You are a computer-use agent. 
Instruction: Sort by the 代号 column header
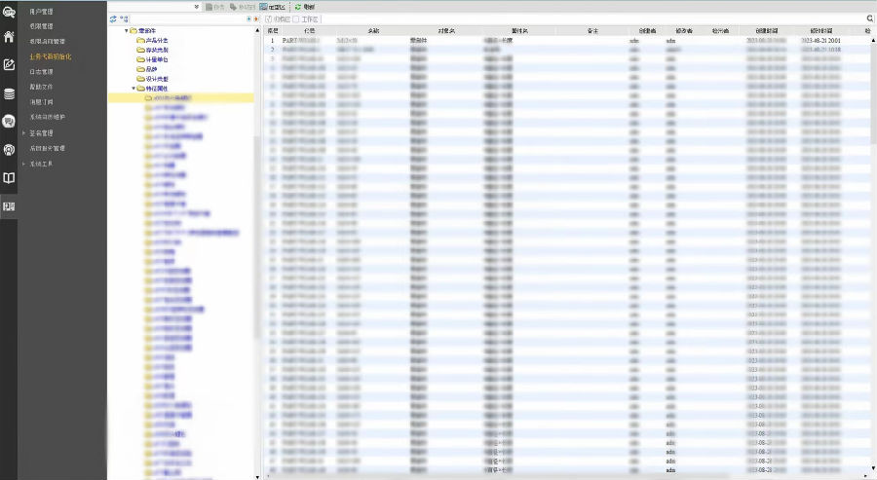coord(309,31)
